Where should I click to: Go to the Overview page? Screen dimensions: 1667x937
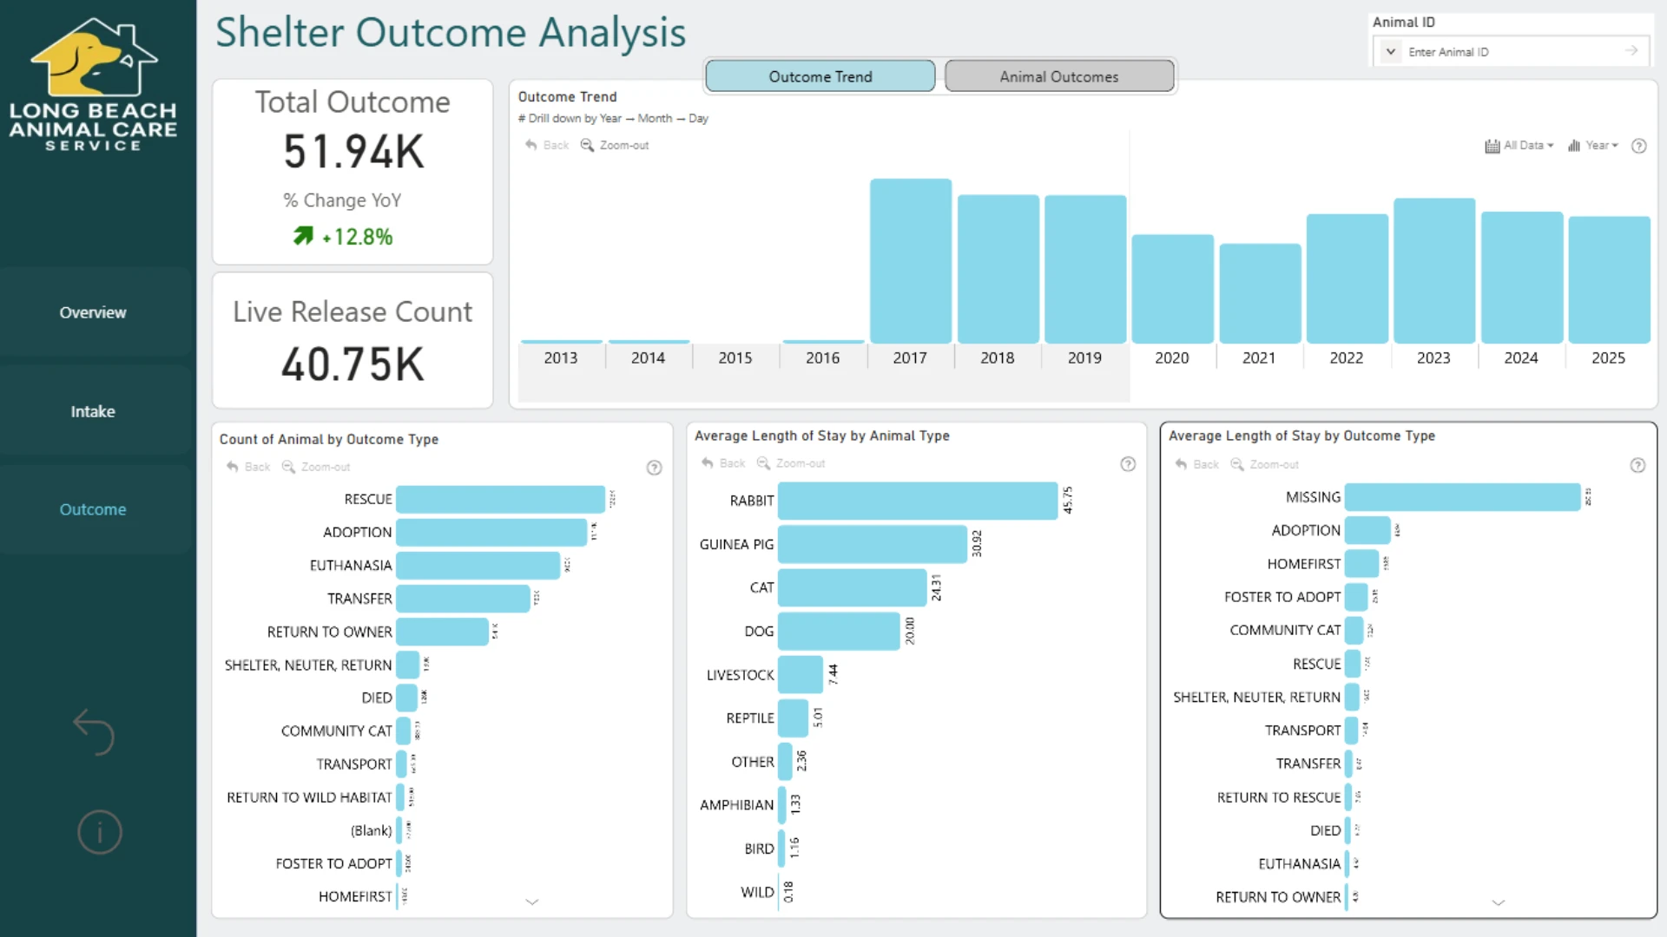tap(93, 312)
